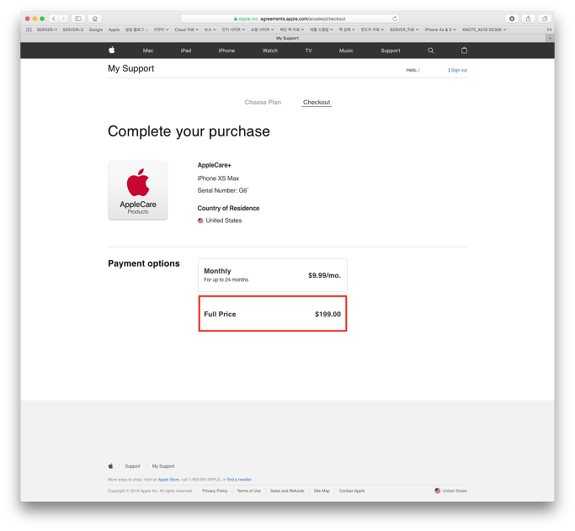Click the AppleCare Products thumbnail
This screenshot has width=575, height=531.
[x=138, y=190]
